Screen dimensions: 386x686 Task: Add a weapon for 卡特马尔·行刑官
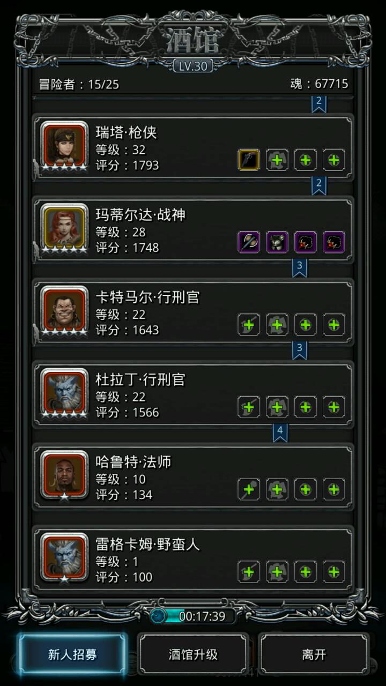(249, 325)
